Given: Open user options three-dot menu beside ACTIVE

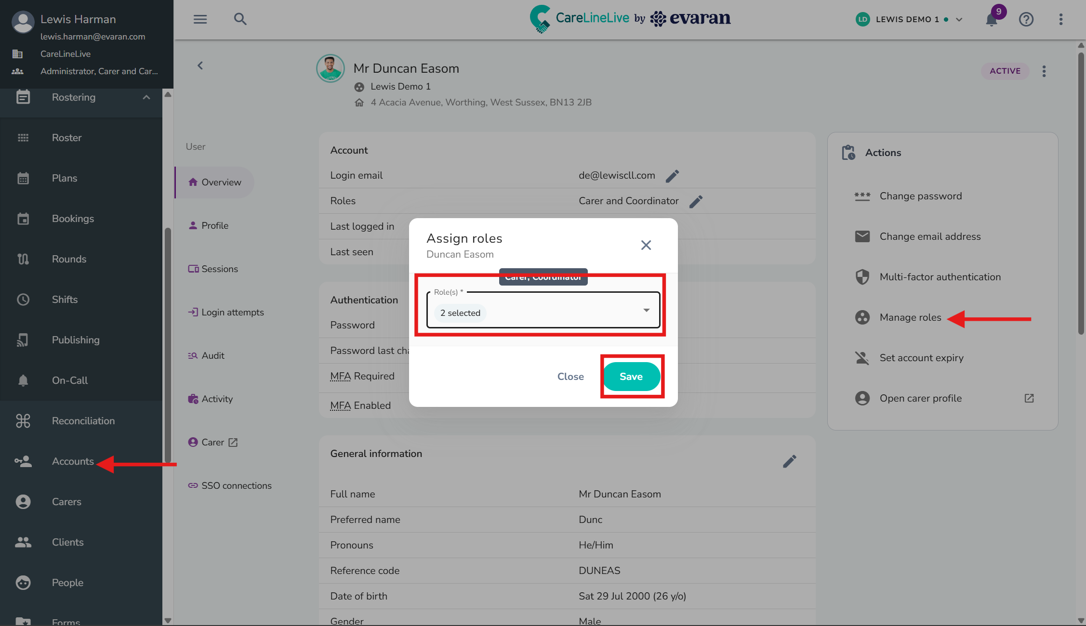Looking at the screenshot, I should coord(1044,71).
